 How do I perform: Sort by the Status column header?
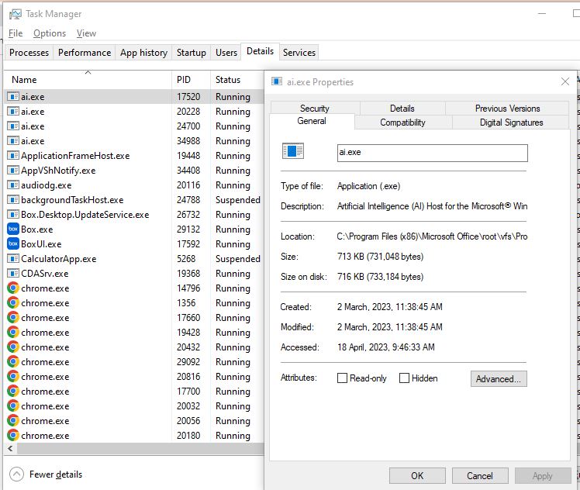point(237,80)
